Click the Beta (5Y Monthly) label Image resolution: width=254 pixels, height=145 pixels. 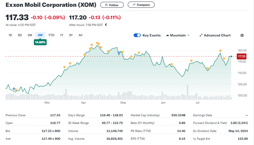tap(143, 123)
